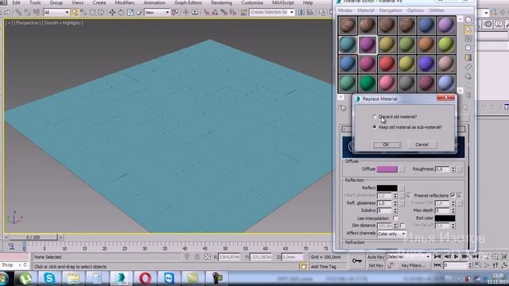This screenshot has height=286, width=509.
Task: Open the Graph Editors menu
Action: point(188,2)
